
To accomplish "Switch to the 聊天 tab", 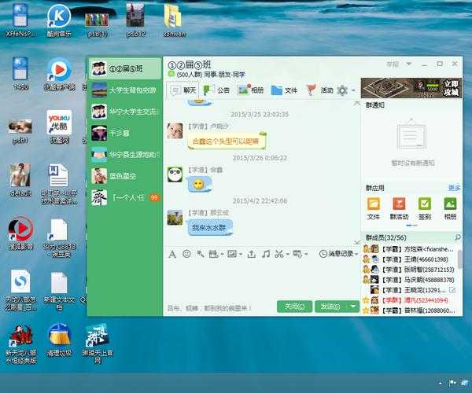I will click(x=183, y=90).
